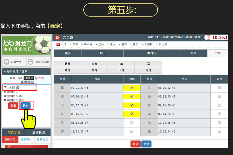Image resolution: width=233 pixels, height=155 pixels.
Task: Open the BB视讯彩票 camera icon
Action: [30, 61]
